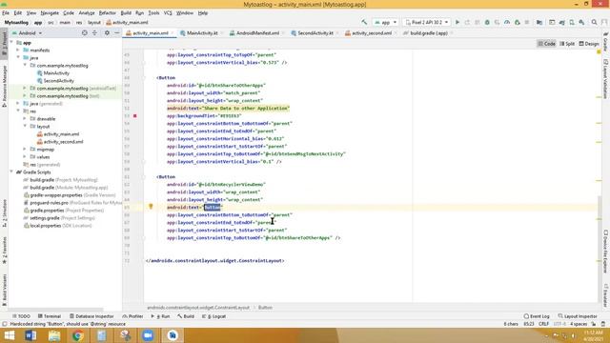This screenshot has height=343, width=610.
Task: Collapse the layout folder
Action: (x=25, y=127)
